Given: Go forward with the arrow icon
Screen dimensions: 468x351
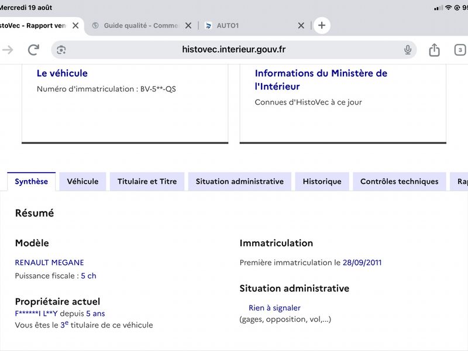Looking at the screenshot, I should click(8, 50).
